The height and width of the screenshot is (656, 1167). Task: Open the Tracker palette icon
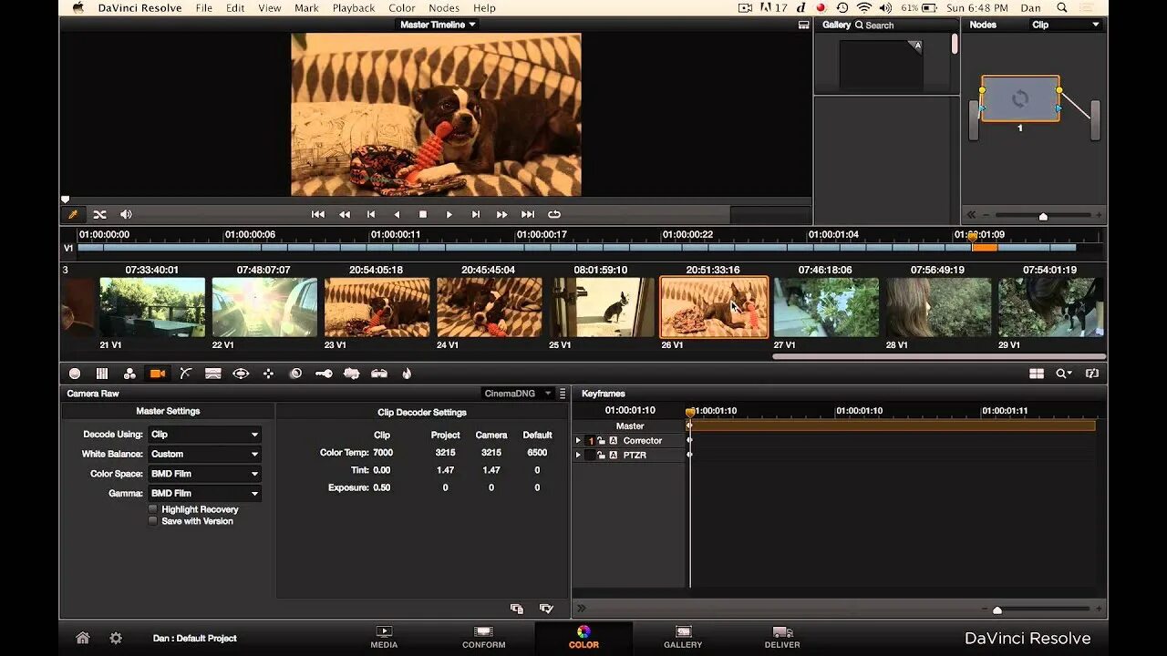pyautogui.click(x=268, y=374)
